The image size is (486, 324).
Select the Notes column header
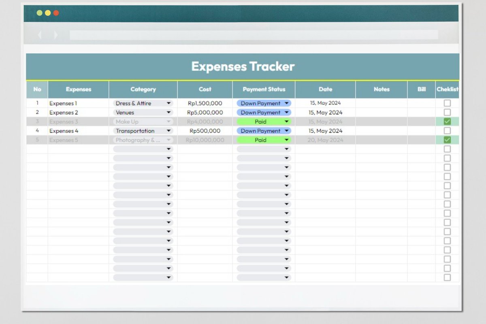click(x=382, y=90)
